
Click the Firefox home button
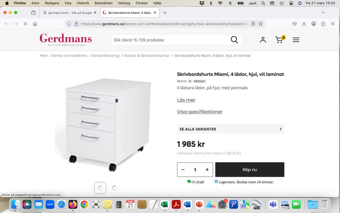[35, 24]
